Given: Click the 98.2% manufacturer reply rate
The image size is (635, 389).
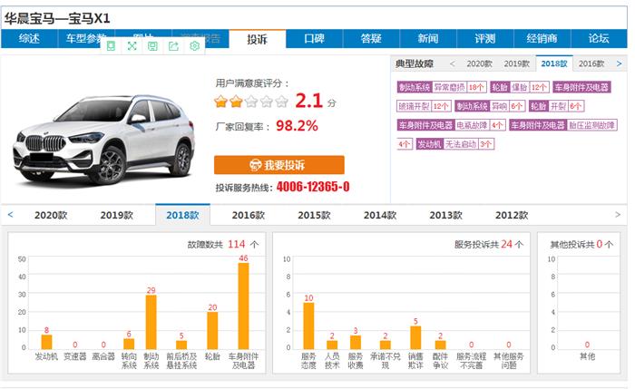Looking at the screenshot, I should click(297, 126).
